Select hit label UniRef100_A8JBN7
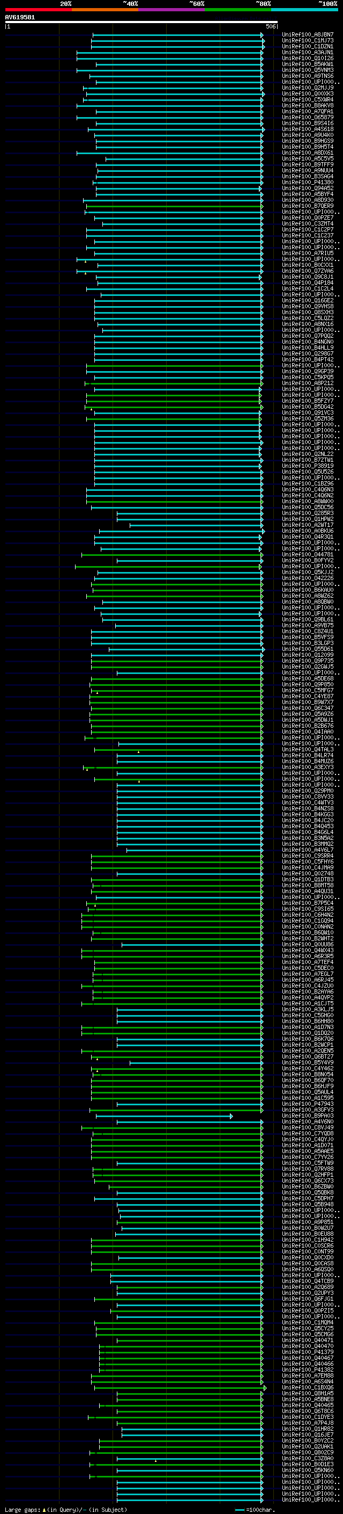 tap(308, 35)
